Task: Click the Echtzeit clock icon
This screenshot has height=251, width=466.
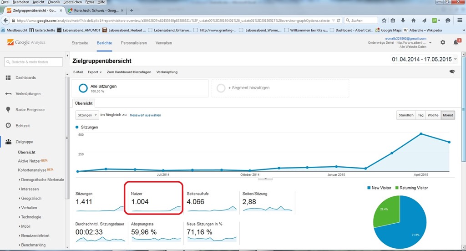Action: 8,126
